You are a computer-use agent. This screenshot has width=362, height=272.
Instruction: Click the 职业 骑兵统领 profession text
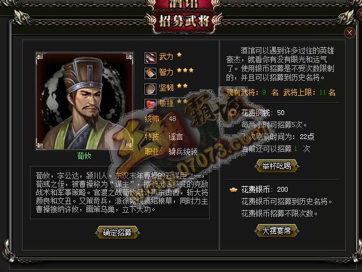171,152
